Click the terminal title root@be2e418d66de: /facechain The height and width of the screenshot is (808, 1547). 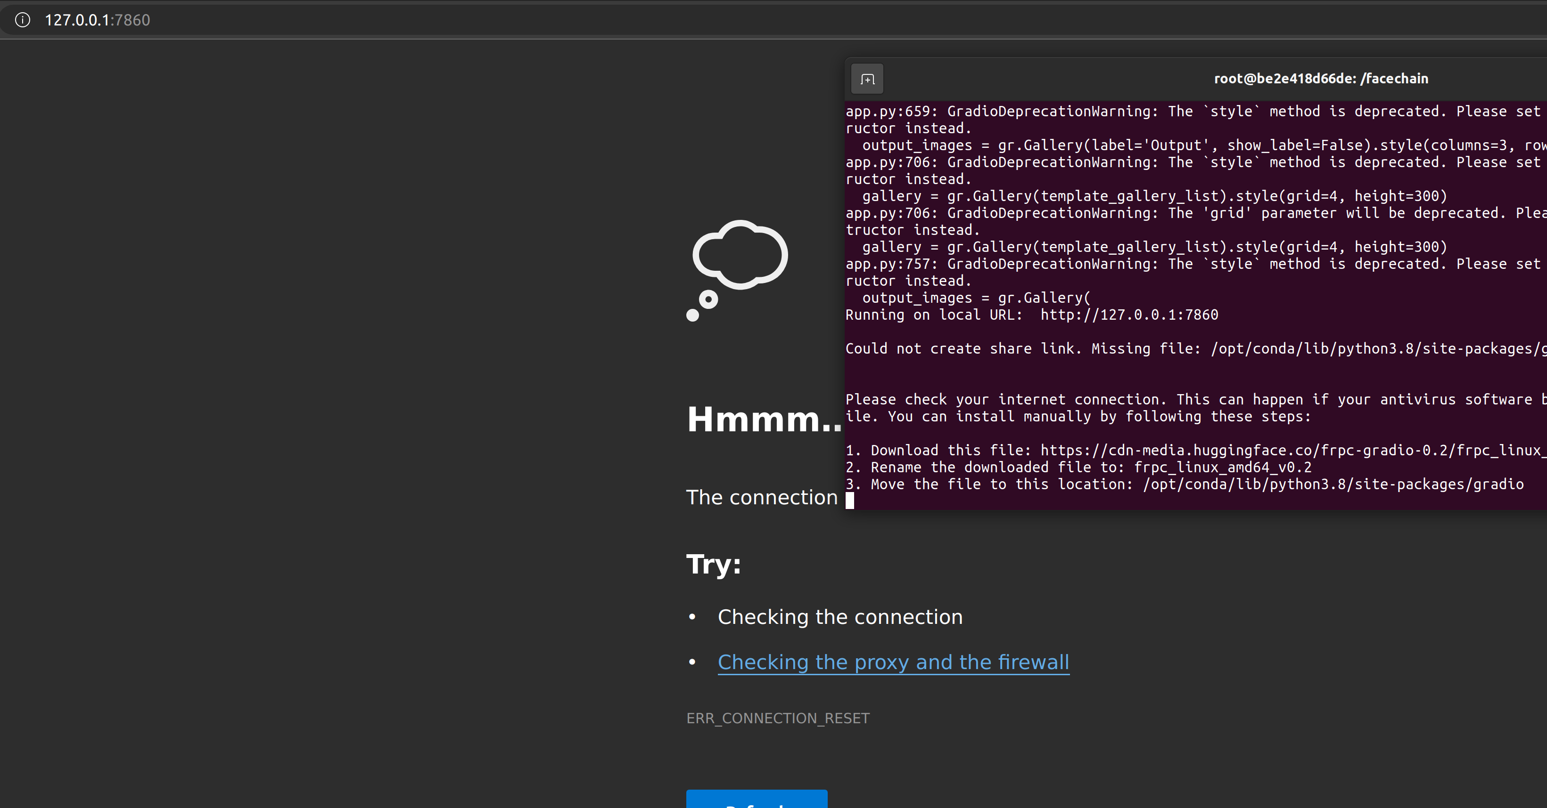(1321, 79)
